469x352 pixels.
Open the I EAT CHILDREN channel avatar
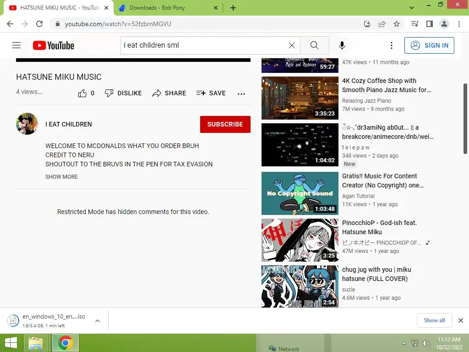(27, 124)
